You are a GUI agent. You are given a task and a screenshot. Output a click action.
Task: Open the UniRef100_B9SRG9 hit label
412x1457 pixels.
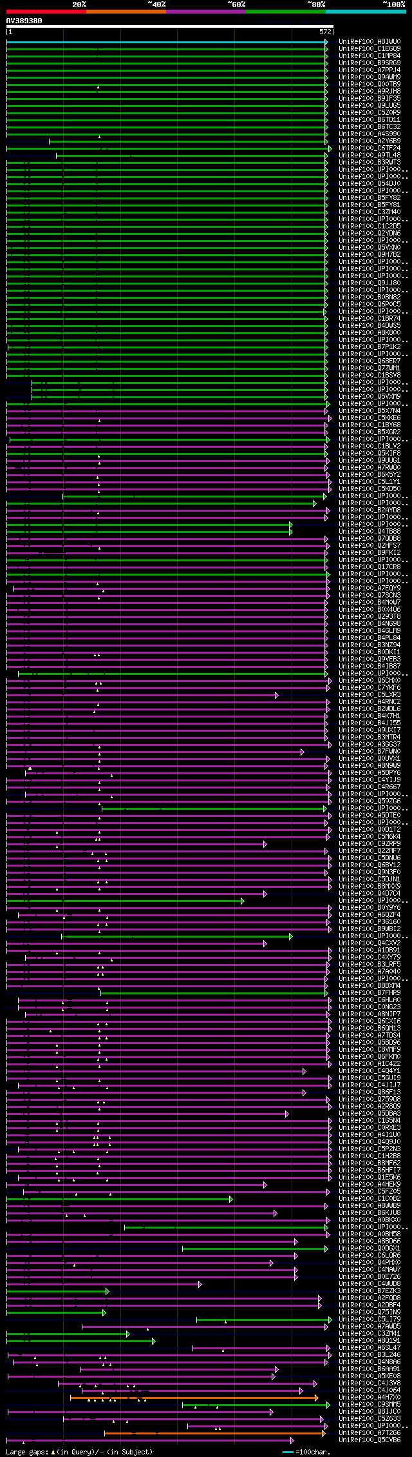coord(370,63)
